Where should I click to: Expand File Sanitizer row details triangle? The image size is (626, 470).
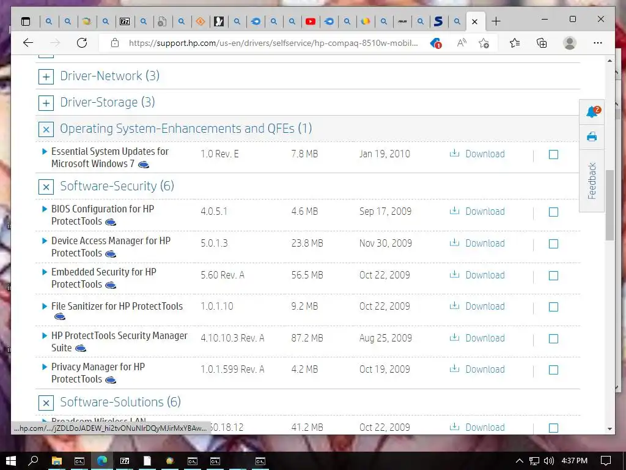click(45, 307)
